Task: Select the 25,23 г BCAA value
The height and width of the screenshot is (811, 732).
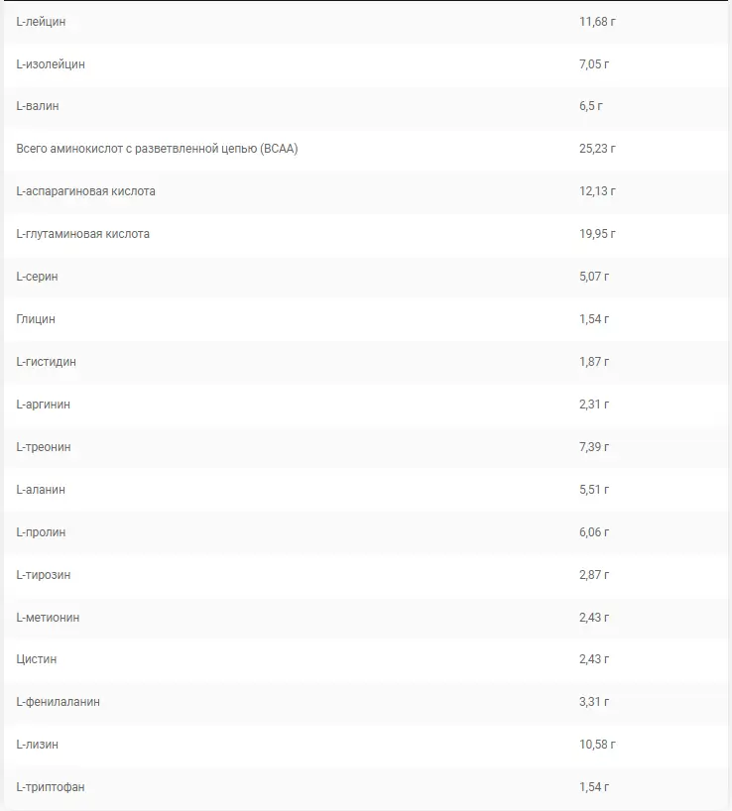Action: click(597, 149)
